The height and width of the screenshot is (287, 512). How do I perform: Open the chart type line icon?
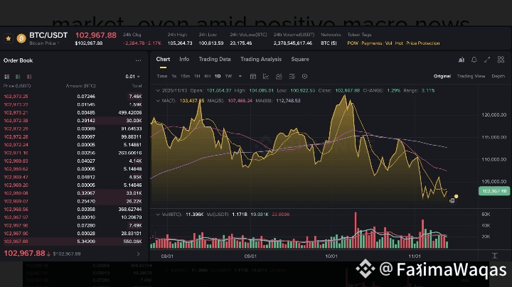pos(266,76)
